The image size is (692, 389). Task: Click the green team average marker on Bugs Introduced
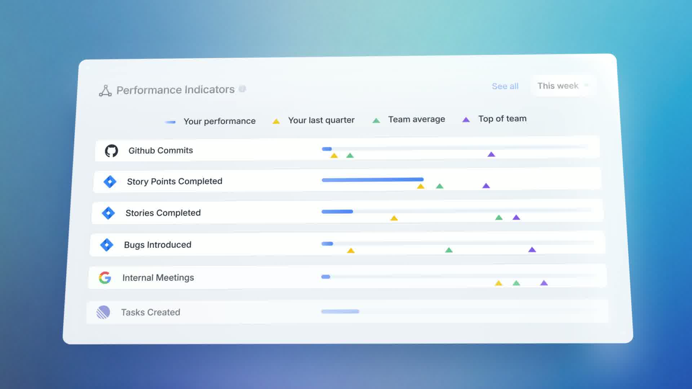tap(449, 250)
